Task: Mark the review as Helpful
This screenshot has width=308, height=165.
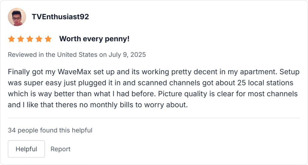Action: point(26,149)
